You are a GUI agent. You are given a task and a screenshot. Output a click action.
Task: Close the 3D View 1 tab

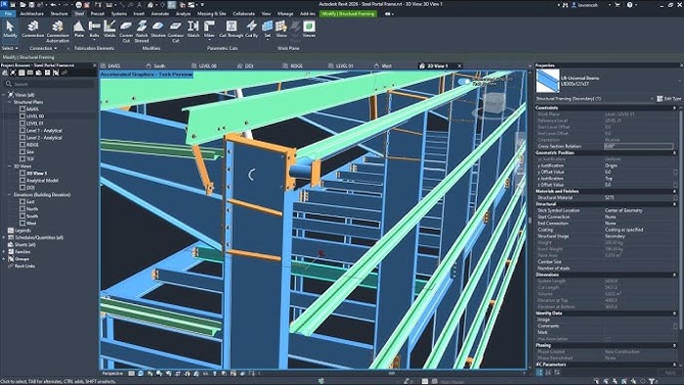(x=459, y=65)
